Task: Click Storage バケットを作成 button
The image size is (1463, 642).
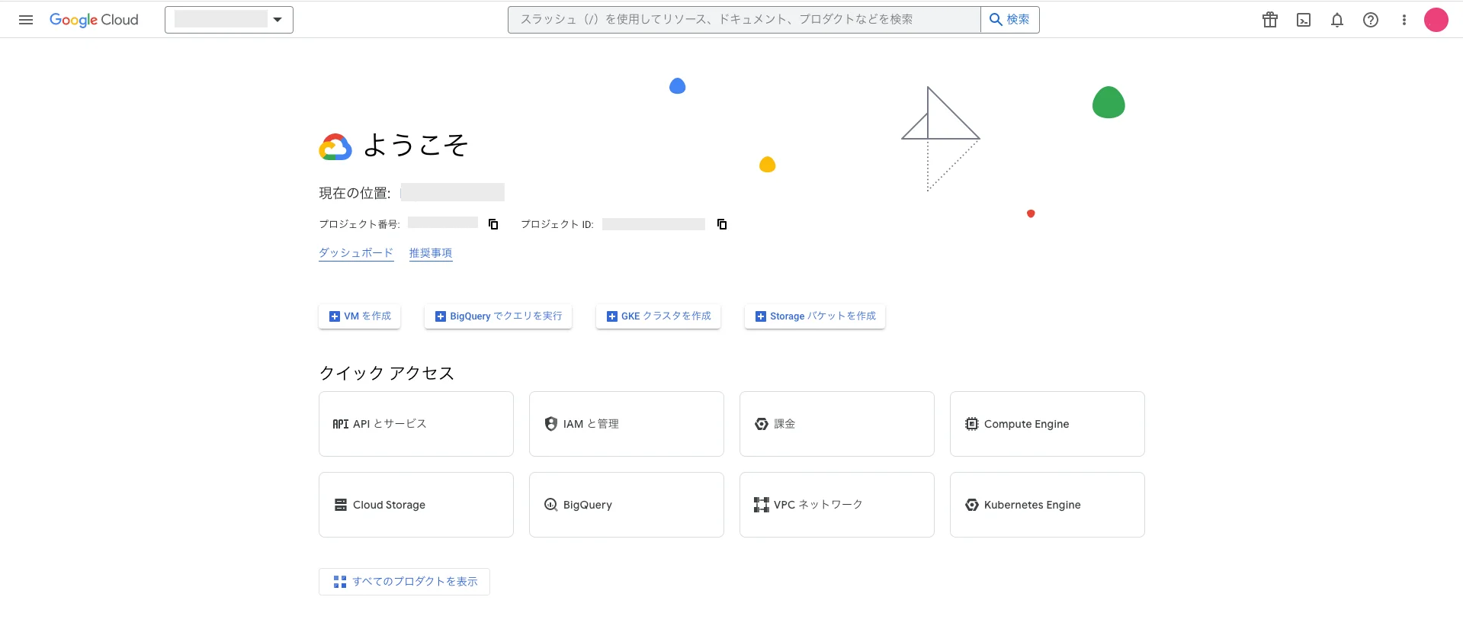Action: [x=815, y=316]
